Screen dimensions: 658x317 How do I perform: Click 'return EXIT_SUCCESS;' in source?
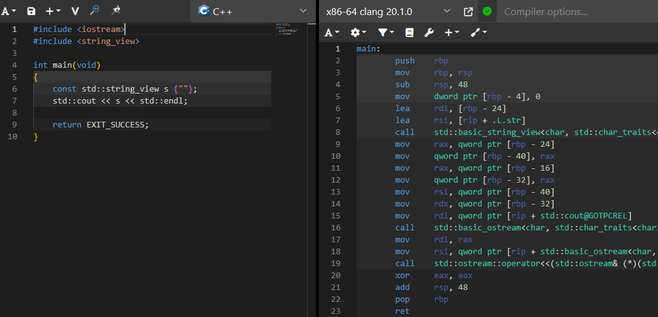tap(100, 125)
